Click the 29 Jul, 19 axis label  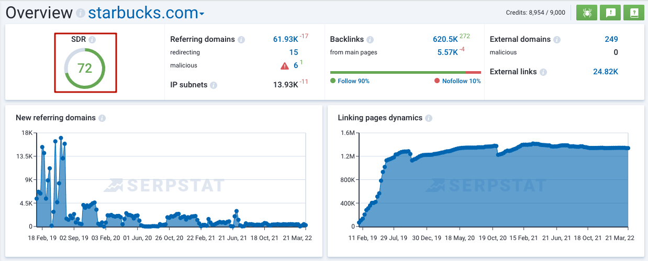[x=393, y=238]
